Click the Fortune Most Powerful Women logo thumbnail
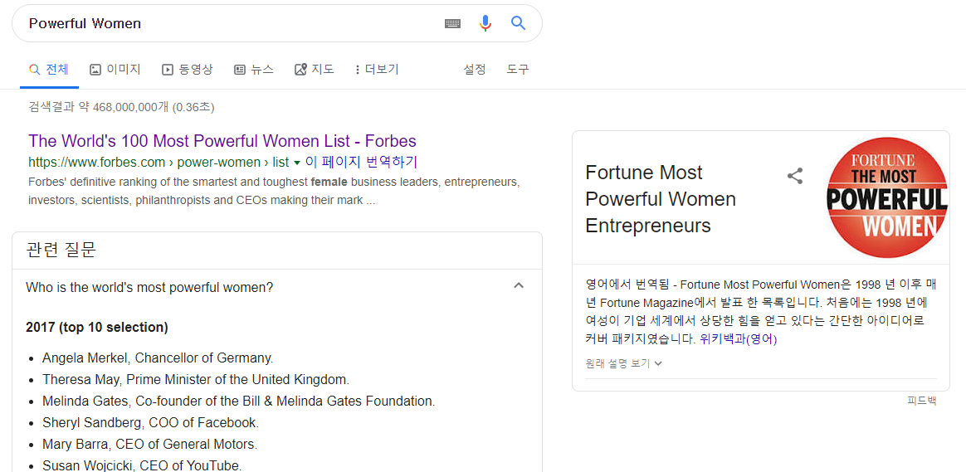The height and width of the screenshot is (472, 966). tap(886, 198)
